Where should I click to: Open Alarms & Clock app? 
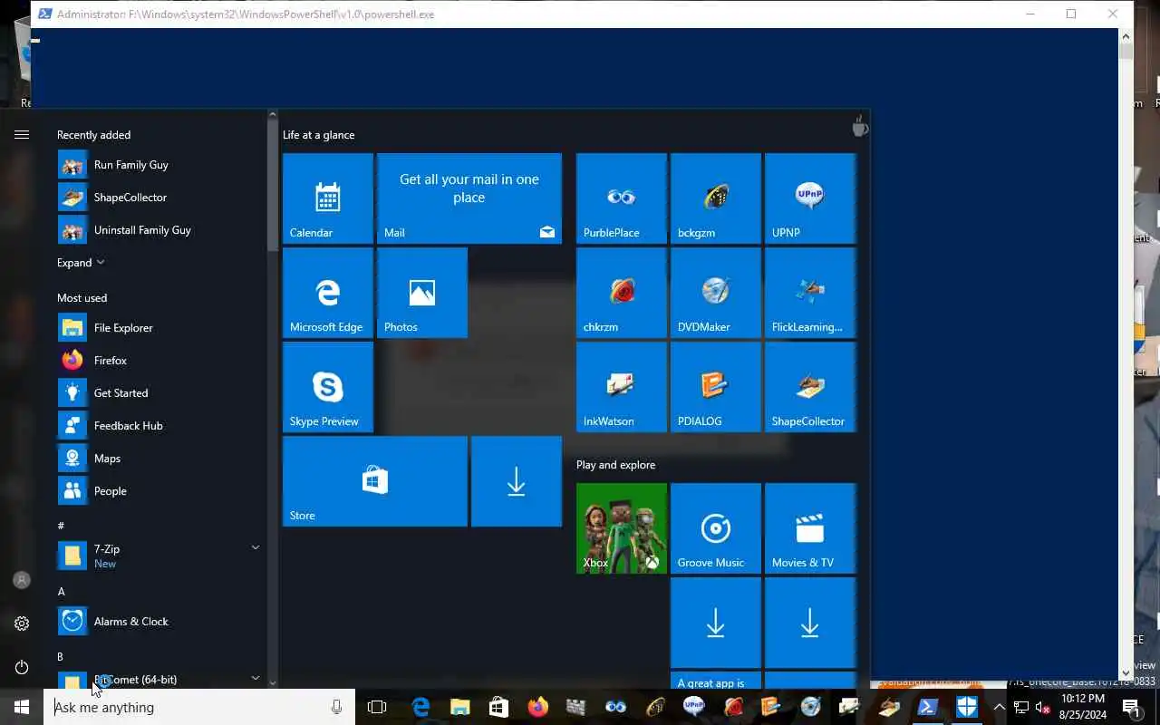point(159,622)
